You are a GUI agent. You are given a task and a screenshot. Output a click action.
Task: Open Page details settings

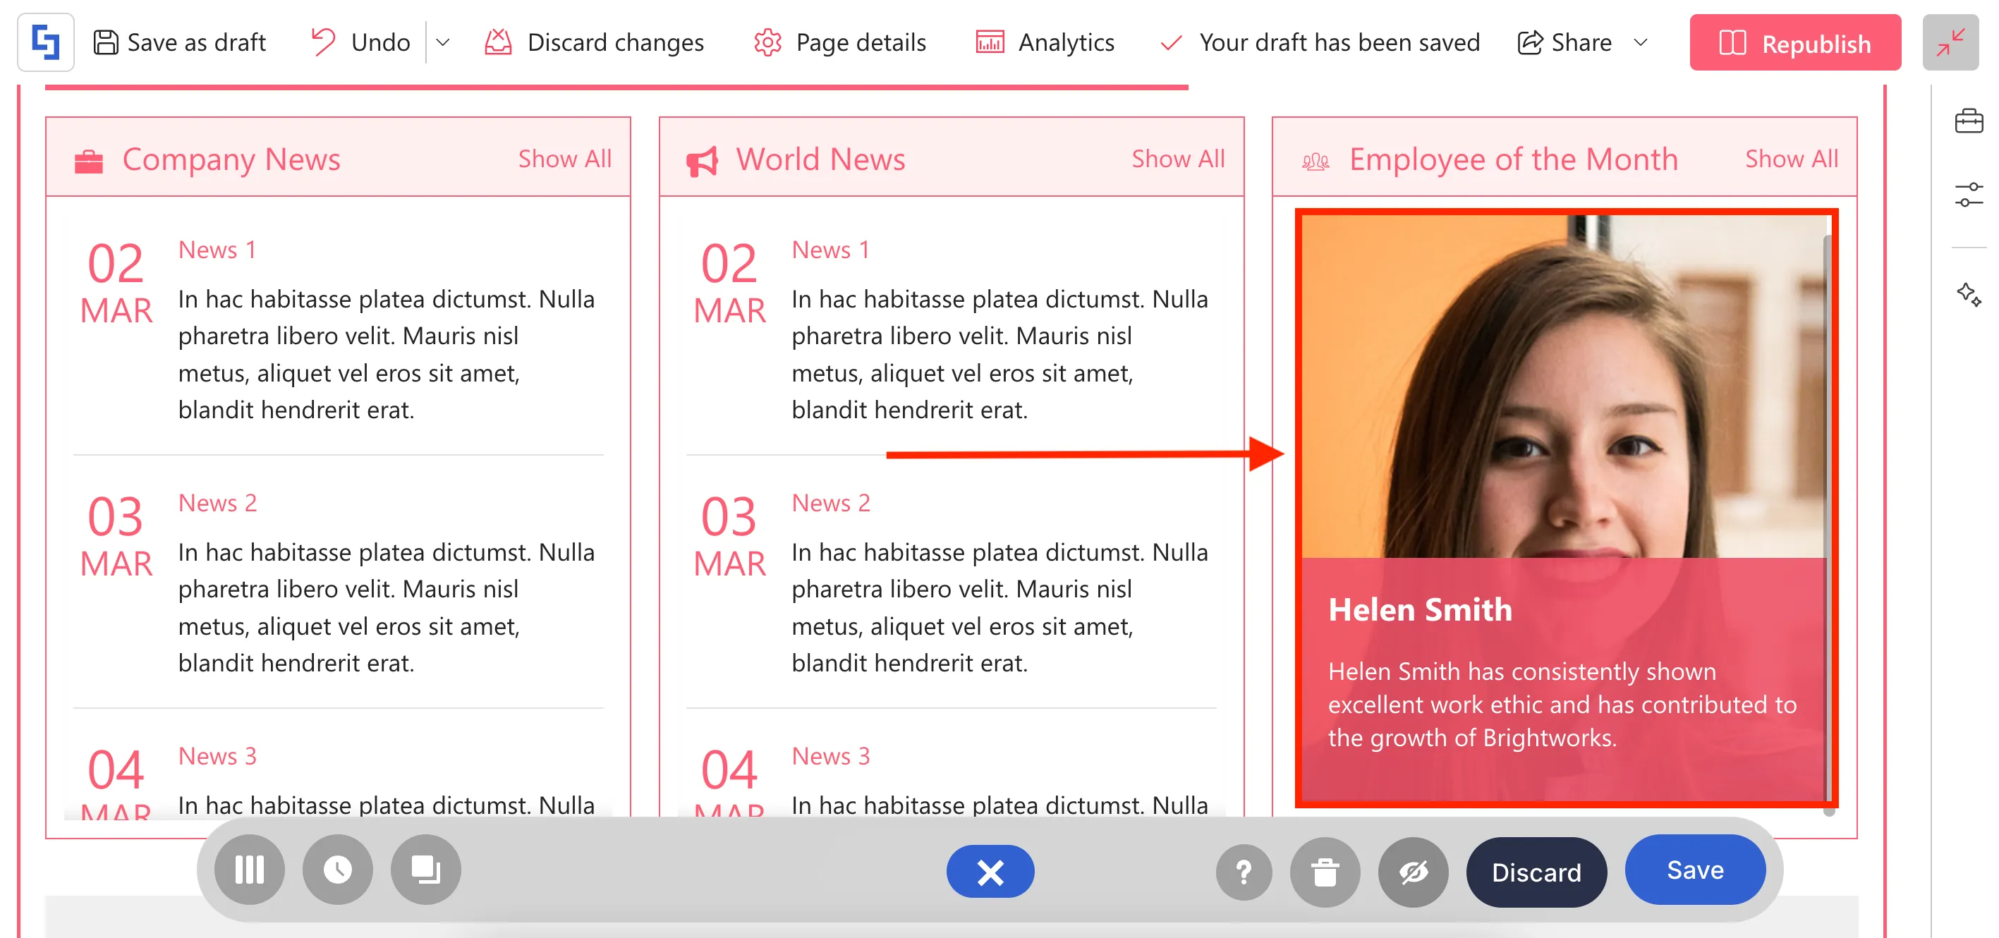[x=839, y=43]
